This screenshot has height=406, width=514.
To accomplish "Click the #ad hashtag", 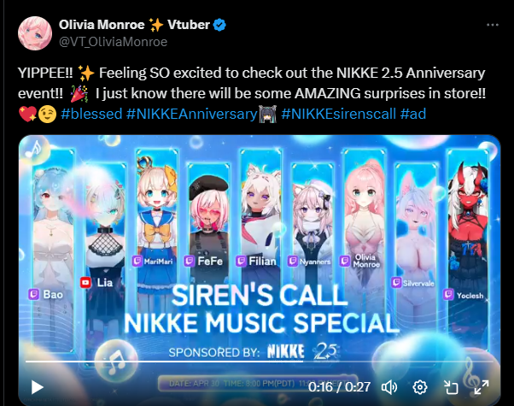I will pos(413,114).
